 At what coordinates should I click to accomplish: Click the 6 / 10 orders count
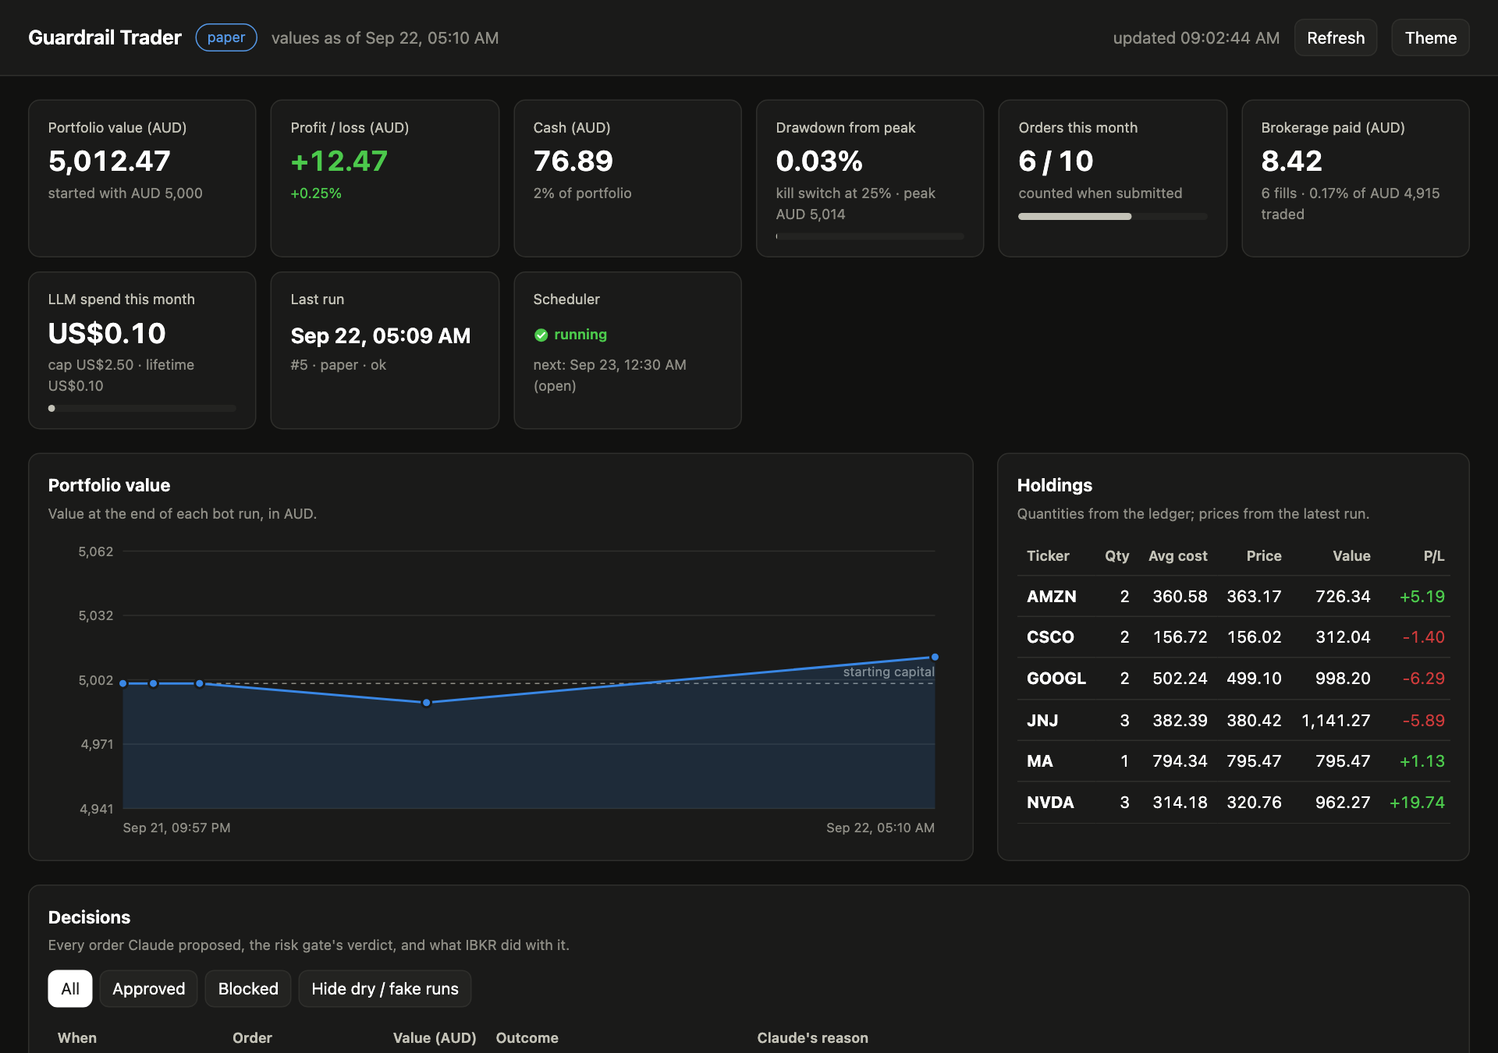[x=1056, y=161]
